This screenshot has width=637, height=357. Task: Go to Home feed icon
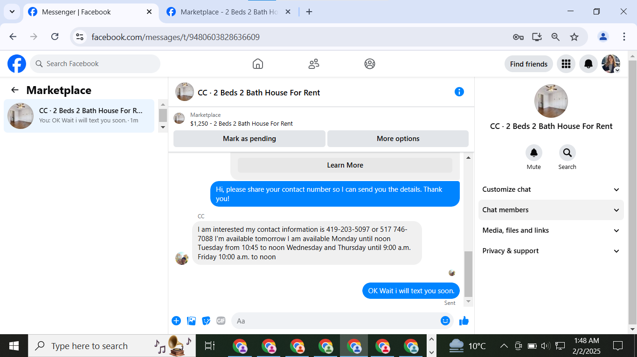258,64
